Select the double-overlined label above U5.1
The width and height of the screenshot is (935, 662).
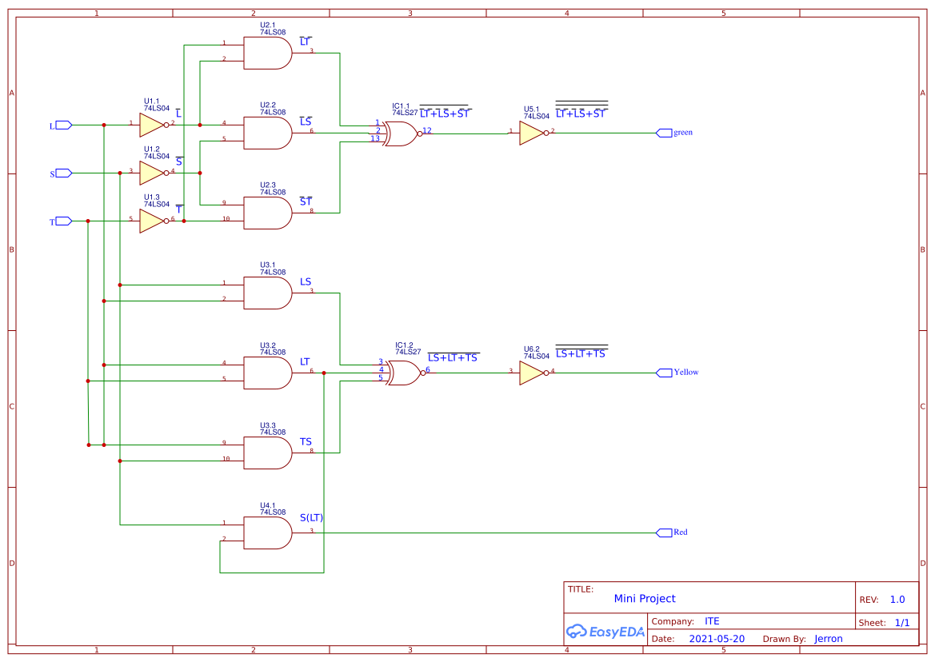[x=581, y=110]
